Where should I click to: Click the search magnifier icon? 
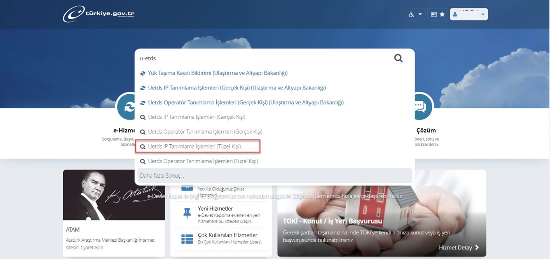click(x=398, y=58)
